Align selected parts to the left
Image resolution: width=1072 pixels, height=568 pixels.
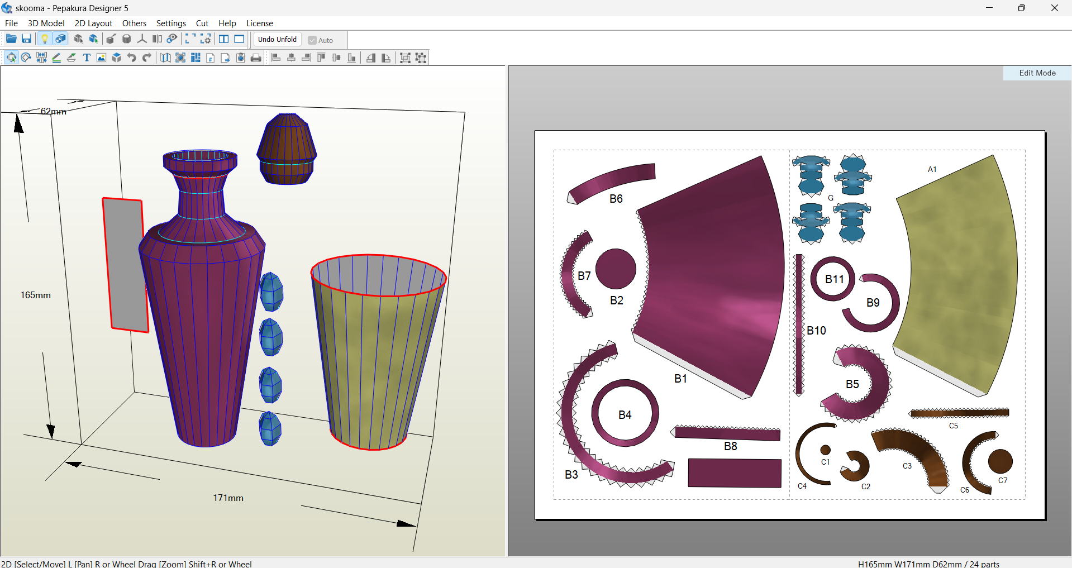(276, 58)
